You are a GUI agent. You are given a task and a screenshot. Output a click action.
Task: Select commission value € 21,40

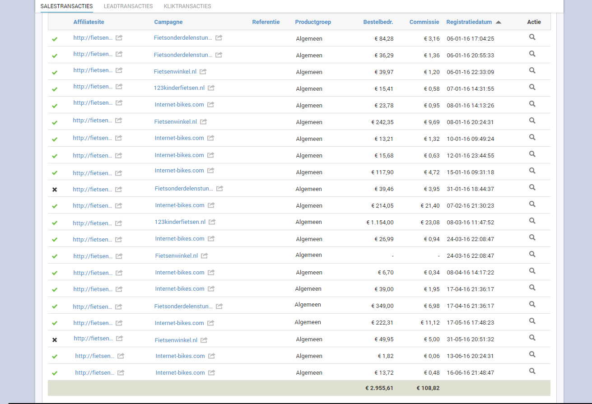point(430,206)
